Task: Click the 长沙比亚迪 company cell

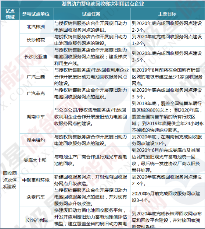Action: 36,57
